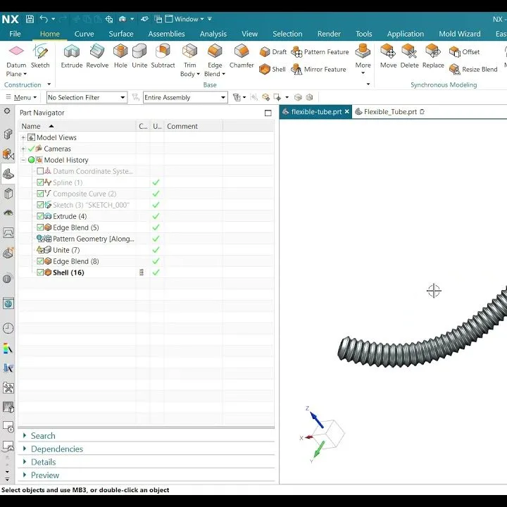Maximize the Part Navigator panel square
The image size is (507, 507).
tap(268, 113)
